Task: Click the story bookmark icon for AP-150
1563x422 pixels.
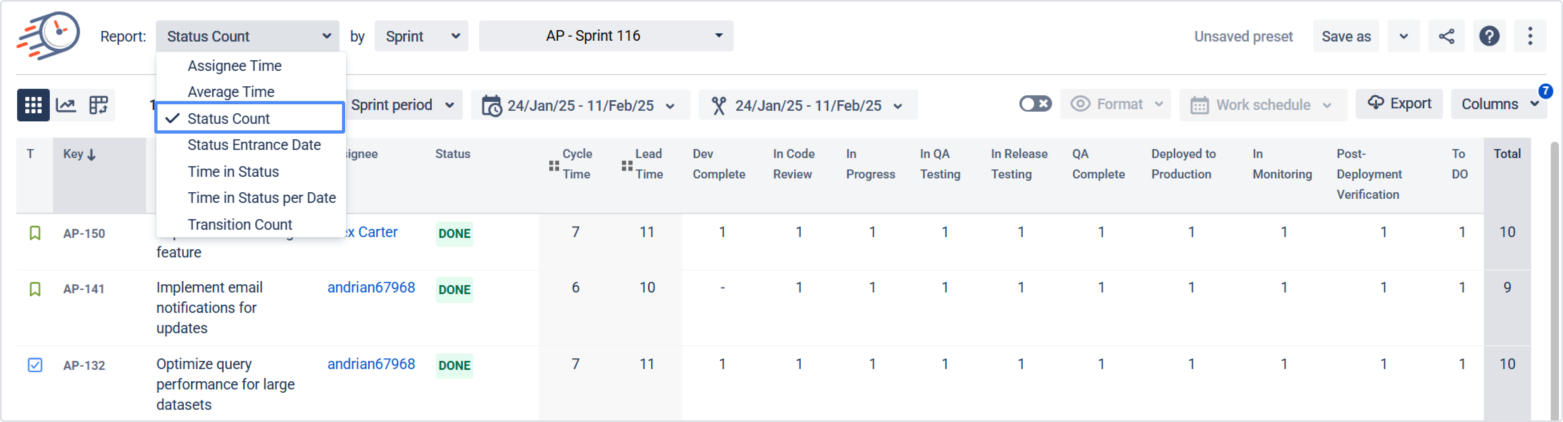Action: pos(35,233)
